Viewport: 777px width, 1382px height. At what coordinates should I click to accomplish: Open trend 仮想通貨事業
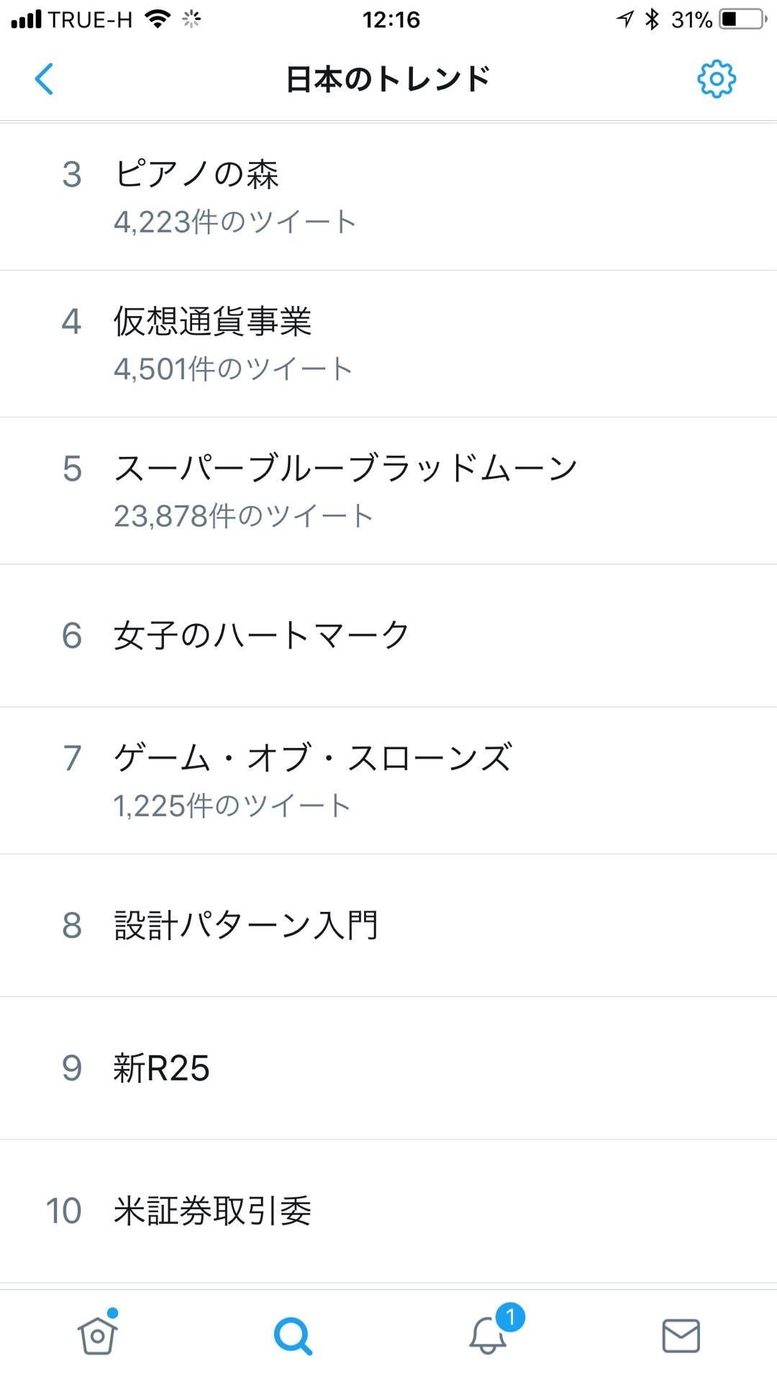(x=388, y=344)
